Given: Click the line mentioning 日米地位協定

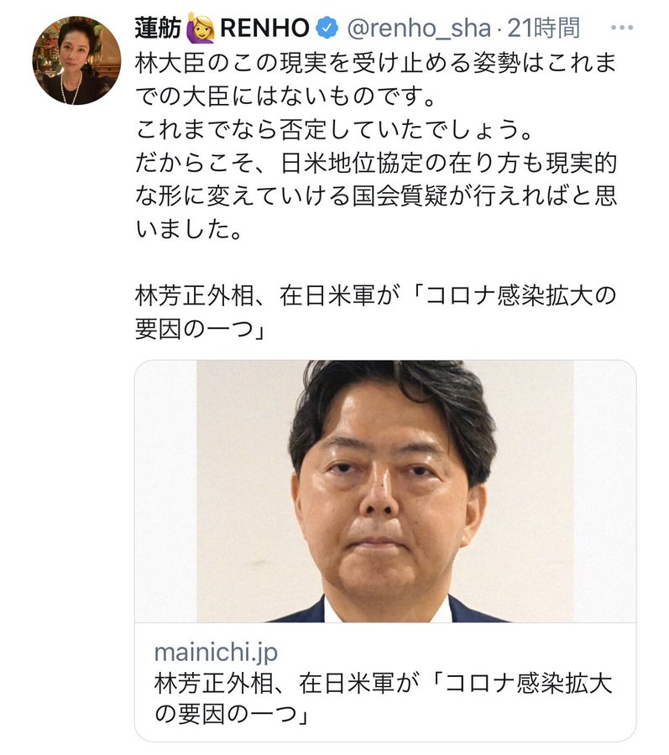Looking at the screenshot, I should coord(376,163).
